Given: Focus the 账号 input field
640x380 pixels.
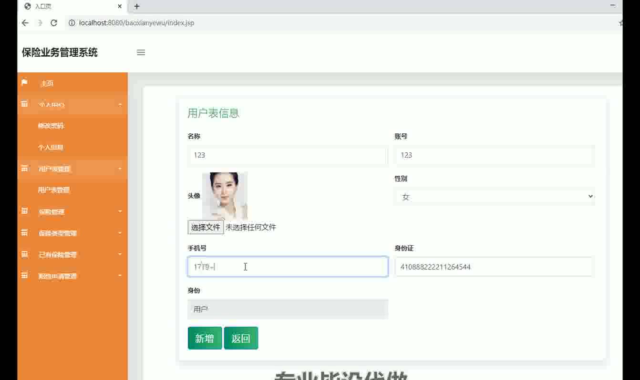Looking at the screenshot, I should (x=494, y=155).
